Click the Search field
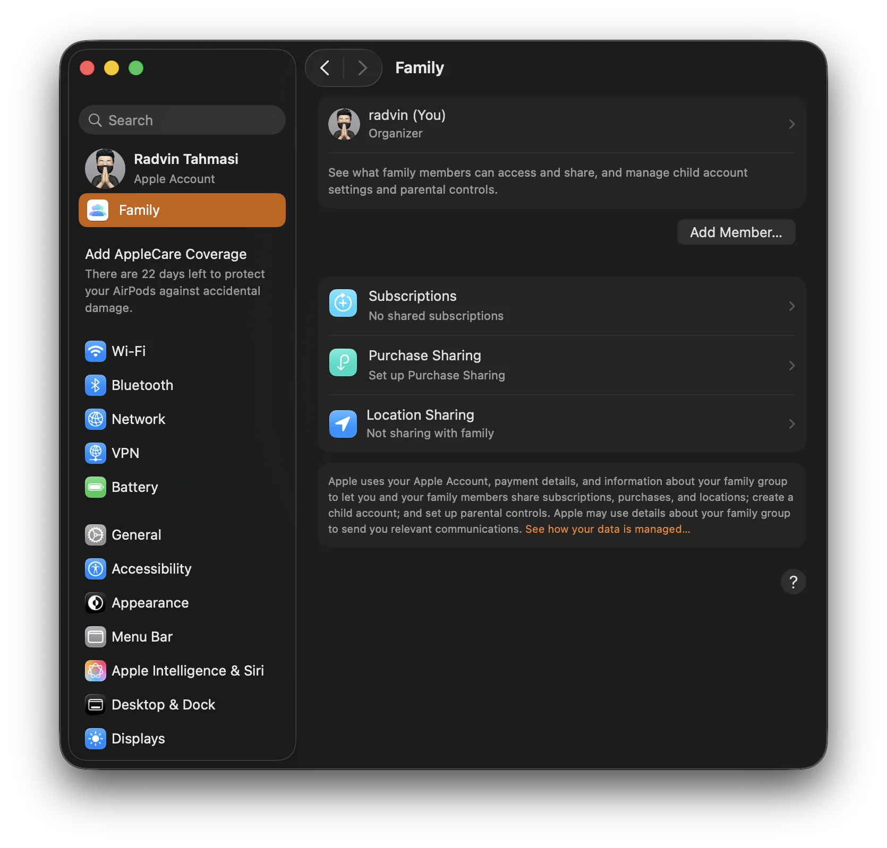887x848 pixels. 182,120
